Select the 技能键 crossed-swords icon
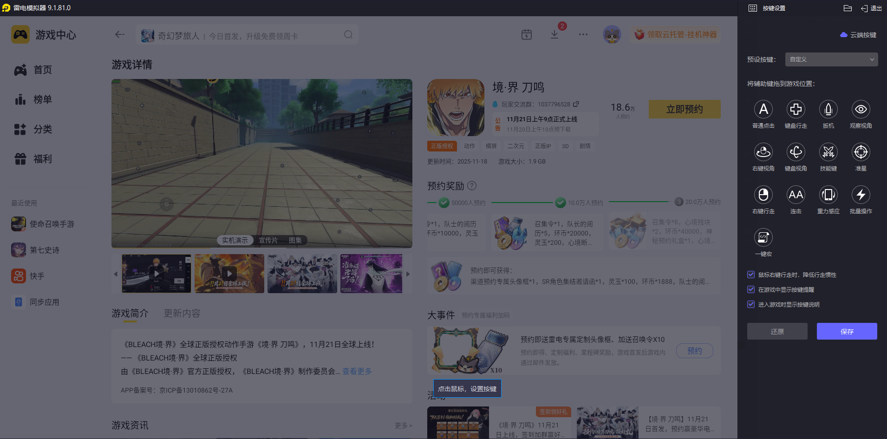 (x=828, y=152)
